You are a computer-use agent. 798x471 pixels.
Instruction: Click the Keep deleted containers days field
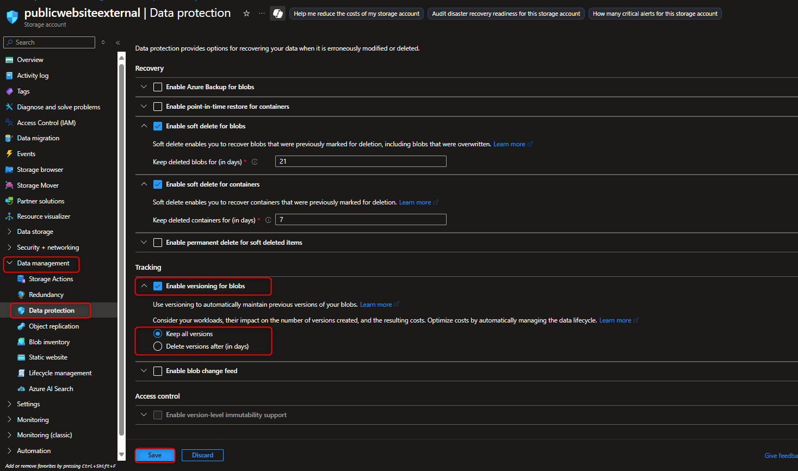point(361,220)
